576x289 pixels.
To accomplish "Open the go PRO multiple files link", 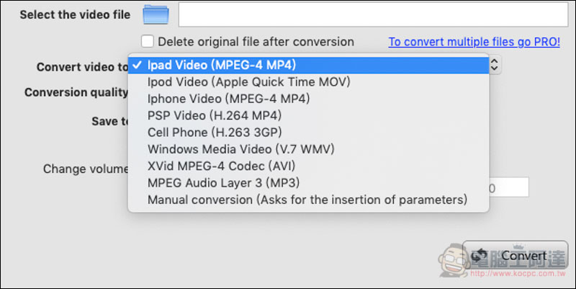I will pos(474,42).
